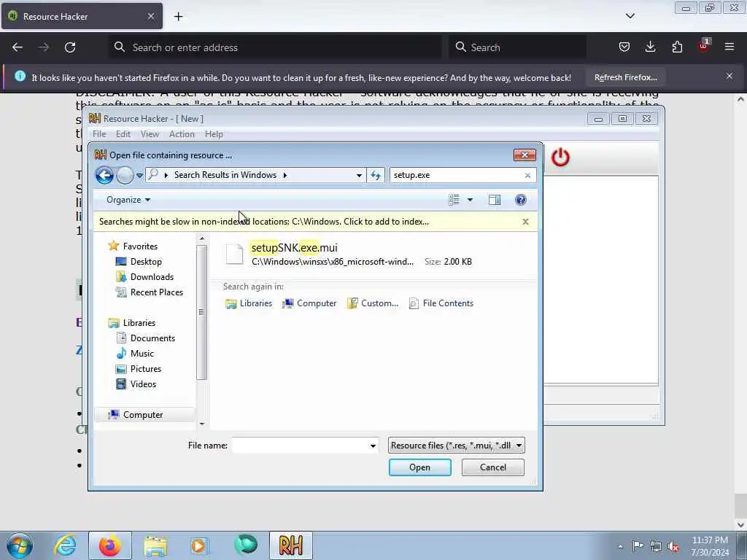
Task: Open the Resource files type dropdown
Action: click(457, 446)
